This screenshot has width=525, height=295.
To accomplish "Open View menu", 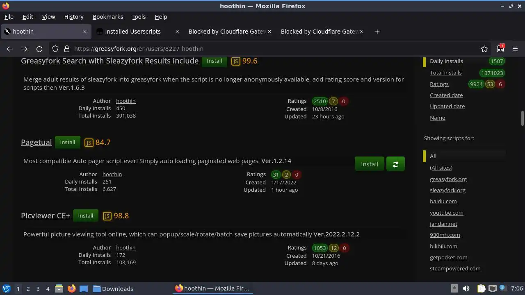I will pyautogui.click(x=48, y=17).
